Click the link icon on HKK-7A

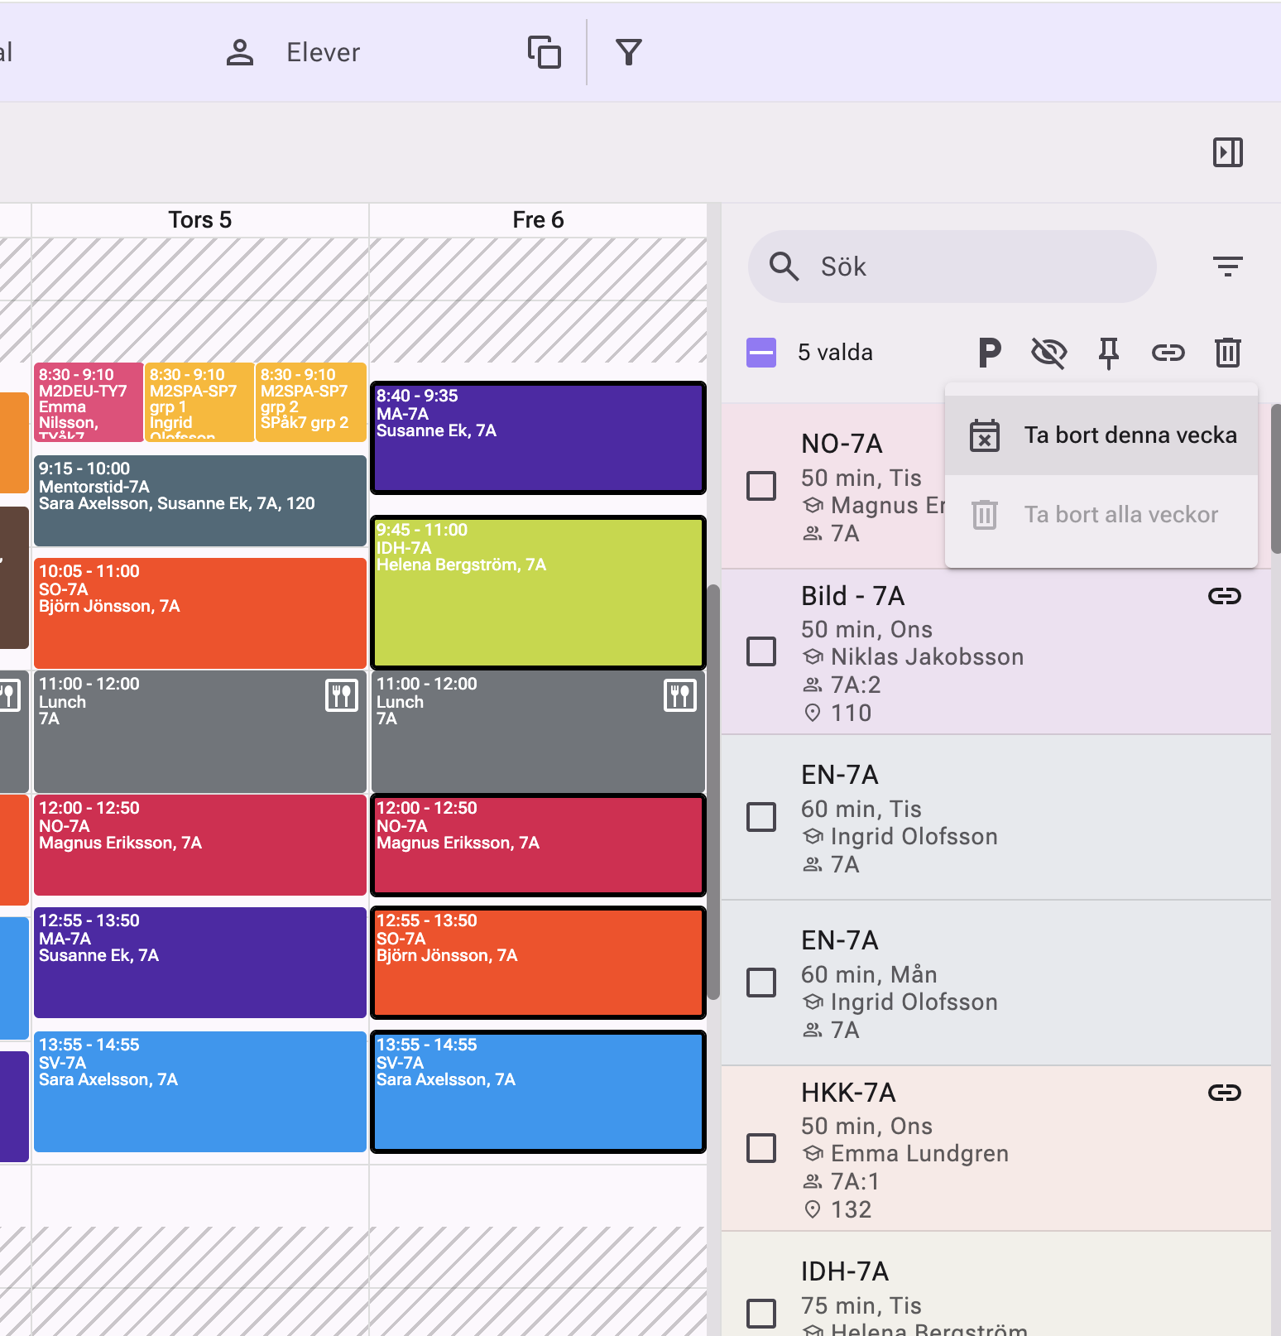[1224, 1093]
